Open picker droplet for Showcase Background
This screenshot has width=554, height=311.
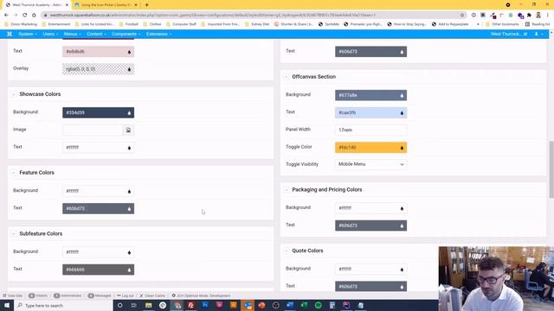click(x=129, y=113)
